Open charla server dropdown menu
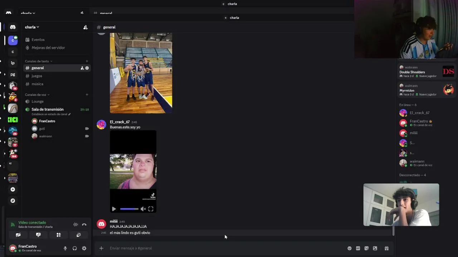The image size is (458, 257). pyautogui.click(x=32, y=27)
